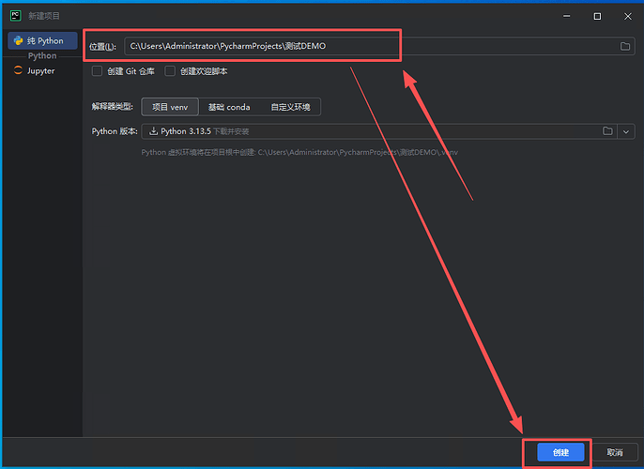This screenshot has height=469, width=644.
Task: Expand the Python 版本 dropdown arrow
Action: click(627, 131)
